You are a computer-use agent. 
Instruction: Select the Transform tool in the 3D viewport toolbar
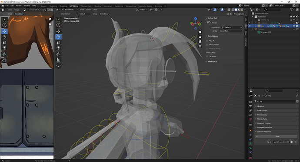[58, 48]
